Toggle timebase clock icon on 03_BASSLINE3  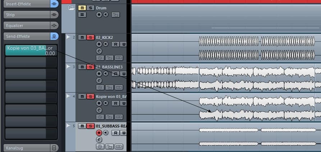100,88
